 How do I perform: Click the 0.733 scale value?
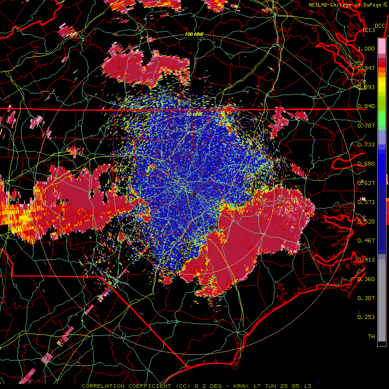pos(366,145)
